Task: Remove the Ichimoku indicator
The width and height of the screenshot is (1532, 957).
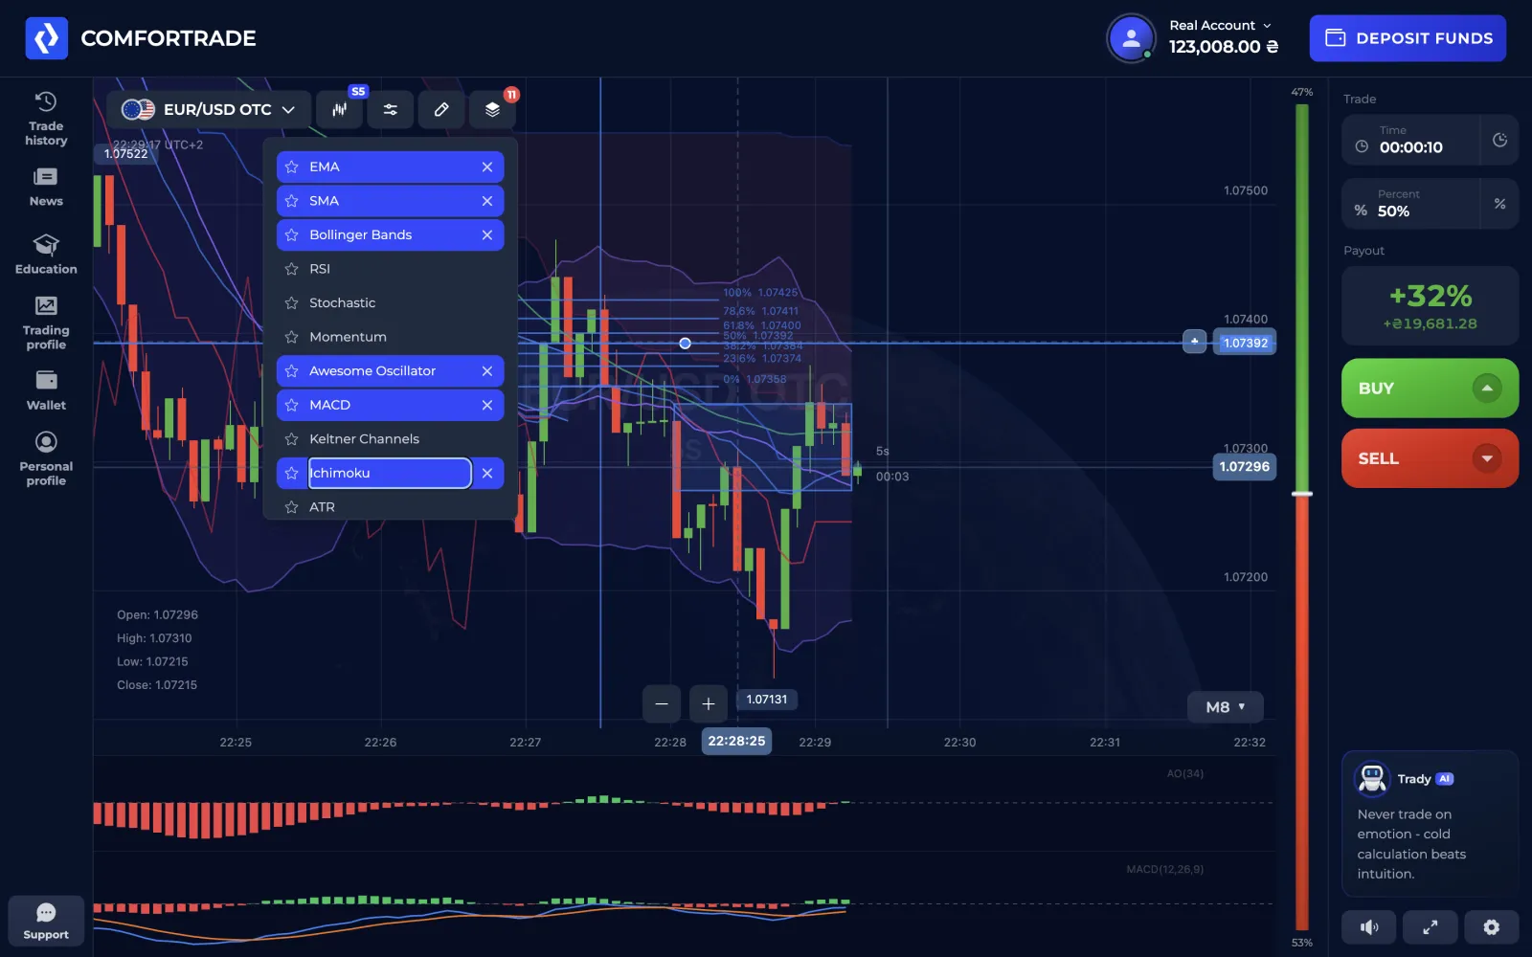Action: click(x=487, y=473)
